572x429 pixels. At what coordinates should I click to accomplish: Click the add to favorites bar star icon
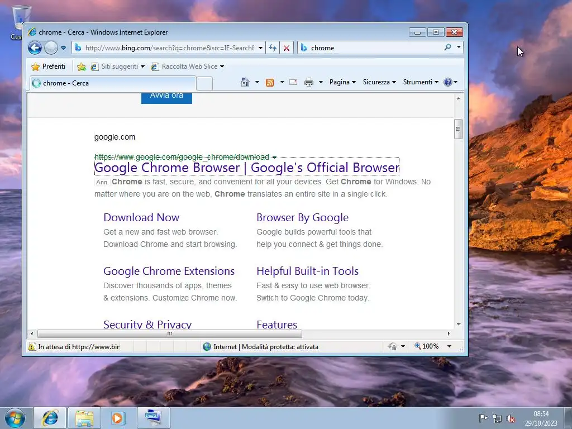point(82,66)
